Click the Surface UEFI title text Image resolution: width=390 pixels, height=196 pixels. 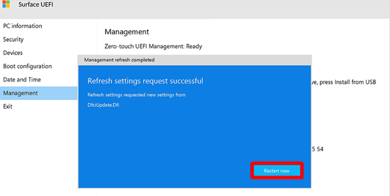pyautogui.click(x=35, y=5)
